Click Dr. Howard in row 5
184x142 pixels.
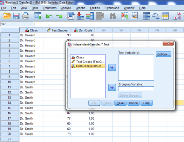tap(31, 56)
